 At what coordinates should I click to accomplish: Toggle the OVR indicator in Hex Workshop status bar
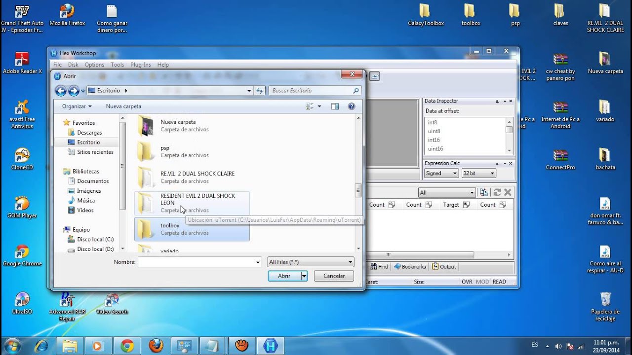(467, 282)
